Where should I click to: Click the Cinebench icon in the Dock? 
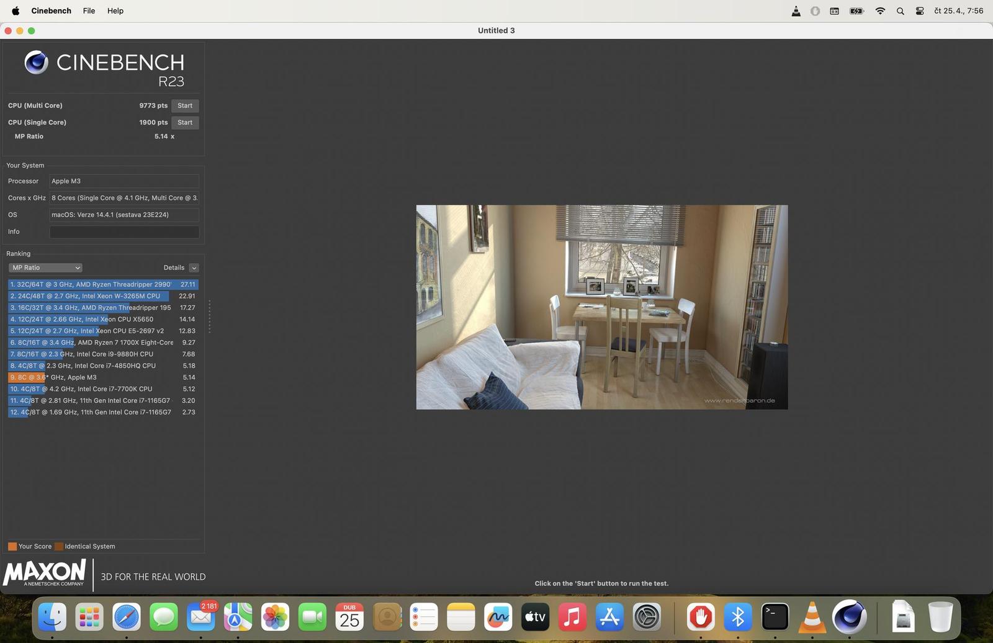click(x=850, y=617)
